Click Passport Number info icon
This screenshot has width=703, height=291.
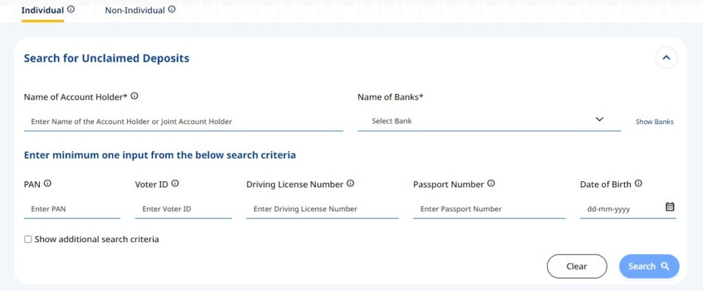coord(491,184)
